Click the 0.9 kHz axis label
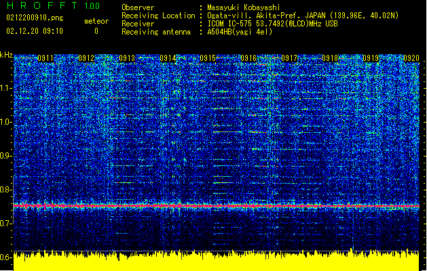This screenshot has height=271, width=427. click(6, 156)
